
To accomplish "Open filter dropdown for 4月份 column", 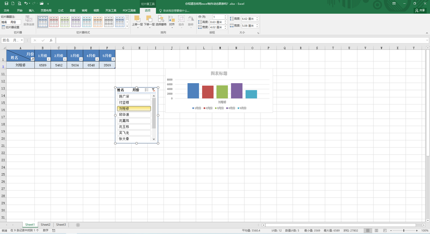I will tap(97, 59).
